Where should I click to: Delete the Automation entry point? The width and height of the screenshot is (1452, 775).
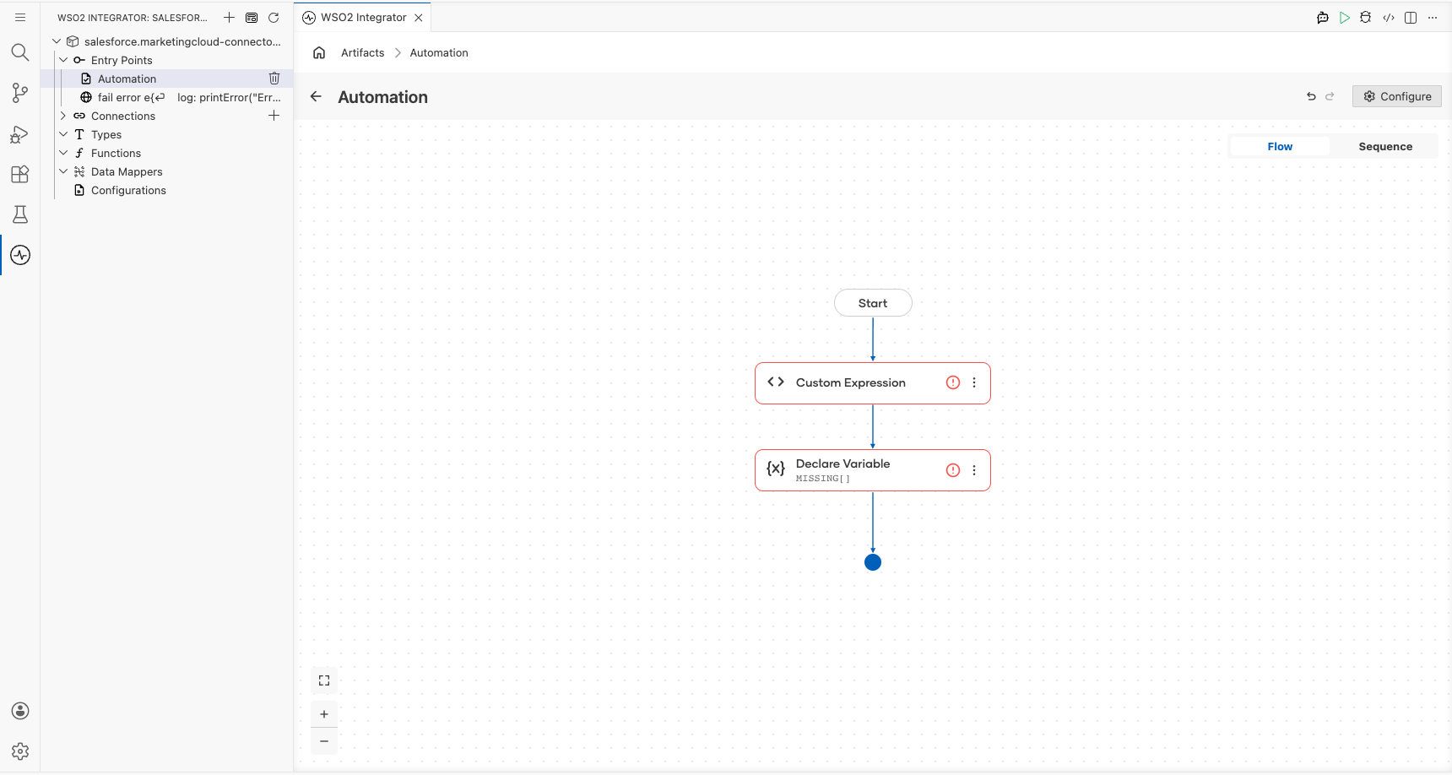point(274,79)
